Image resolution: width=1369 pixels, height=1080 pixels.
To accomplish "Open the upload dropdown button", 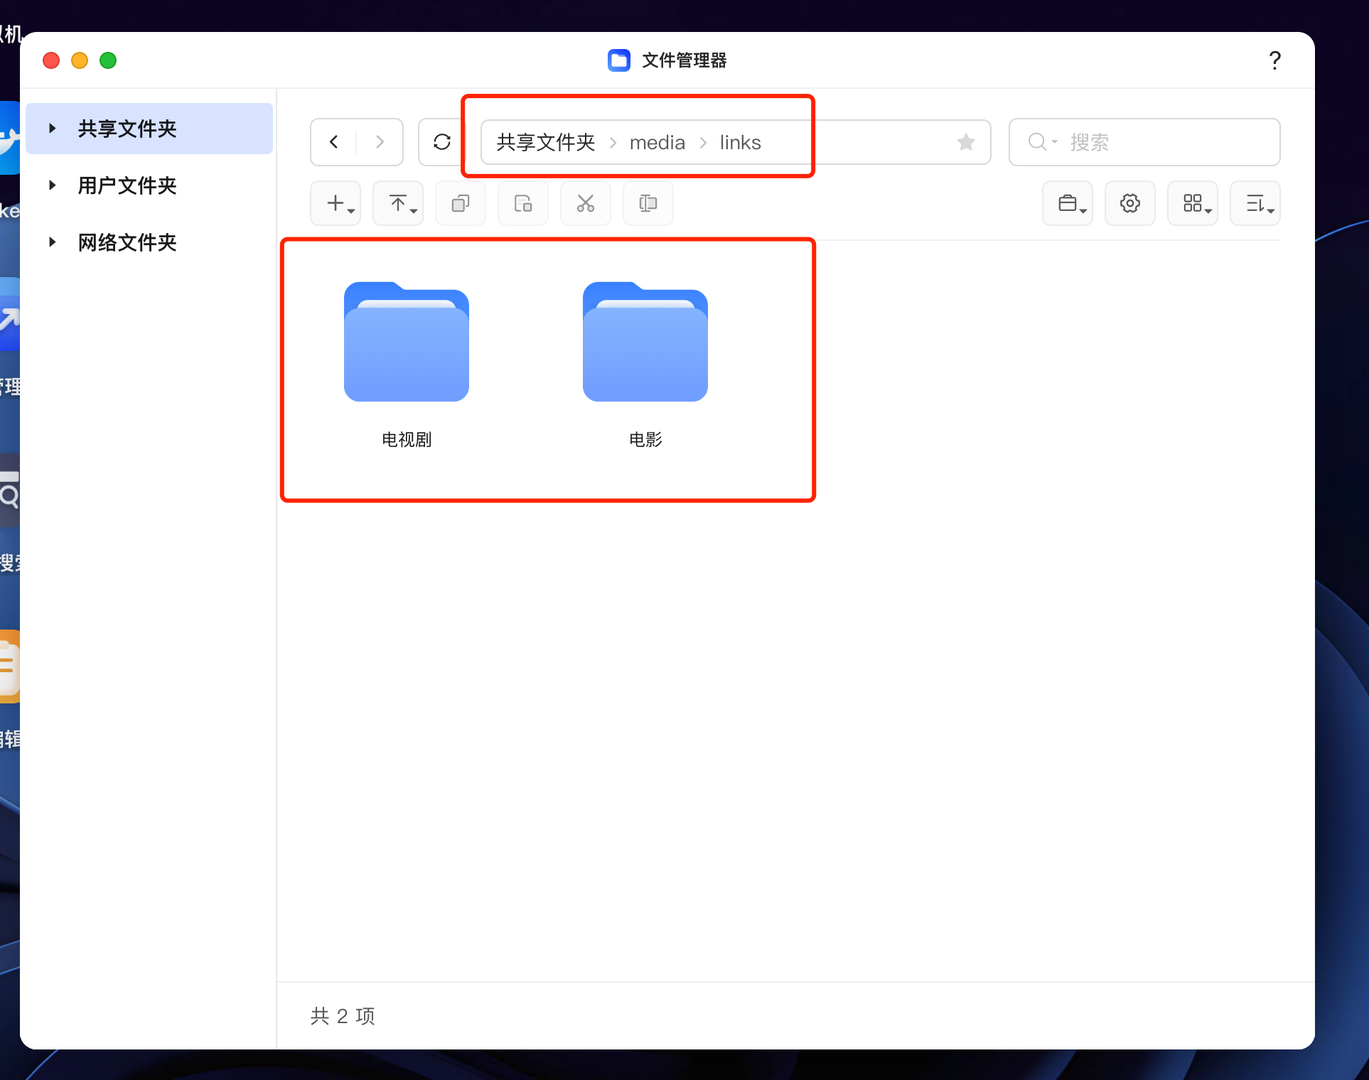I will coord(398,204).
